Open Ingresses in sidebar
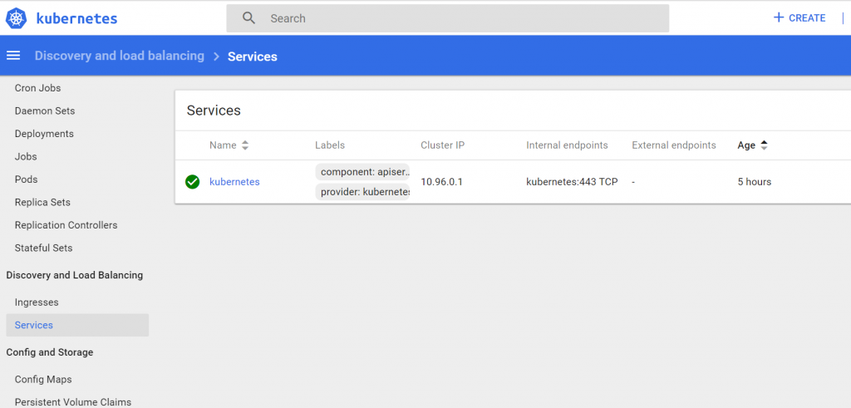 tap(37, 302)
